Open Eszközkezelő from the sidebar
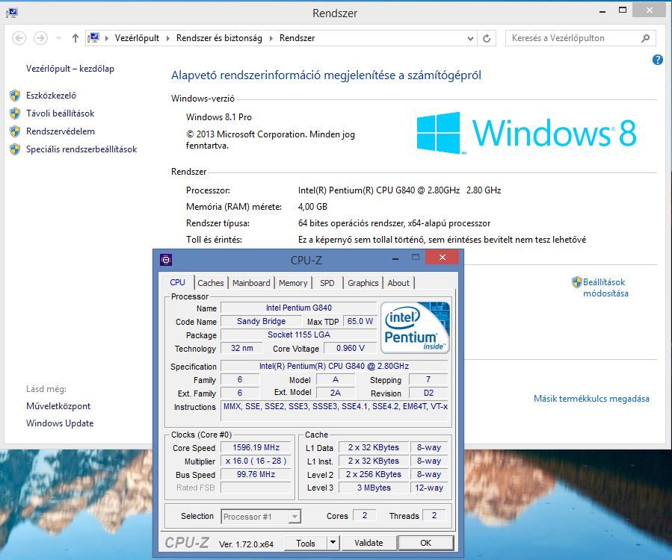Image resolution: width=672 pixels, height=560 pixels. [x=51, y=96]
